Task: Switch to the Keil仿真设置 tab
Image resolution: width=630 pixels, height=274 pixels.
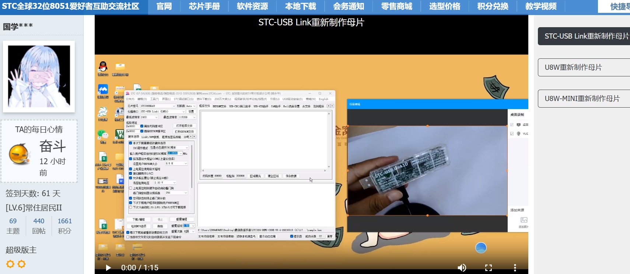Action: [291, 106]
